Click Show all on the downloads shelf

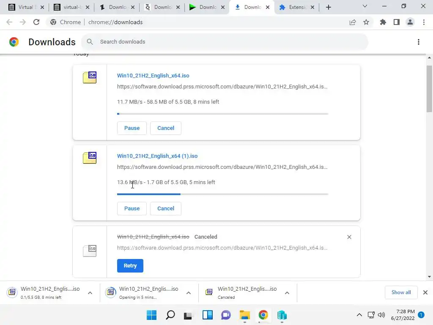coord(401,292)
